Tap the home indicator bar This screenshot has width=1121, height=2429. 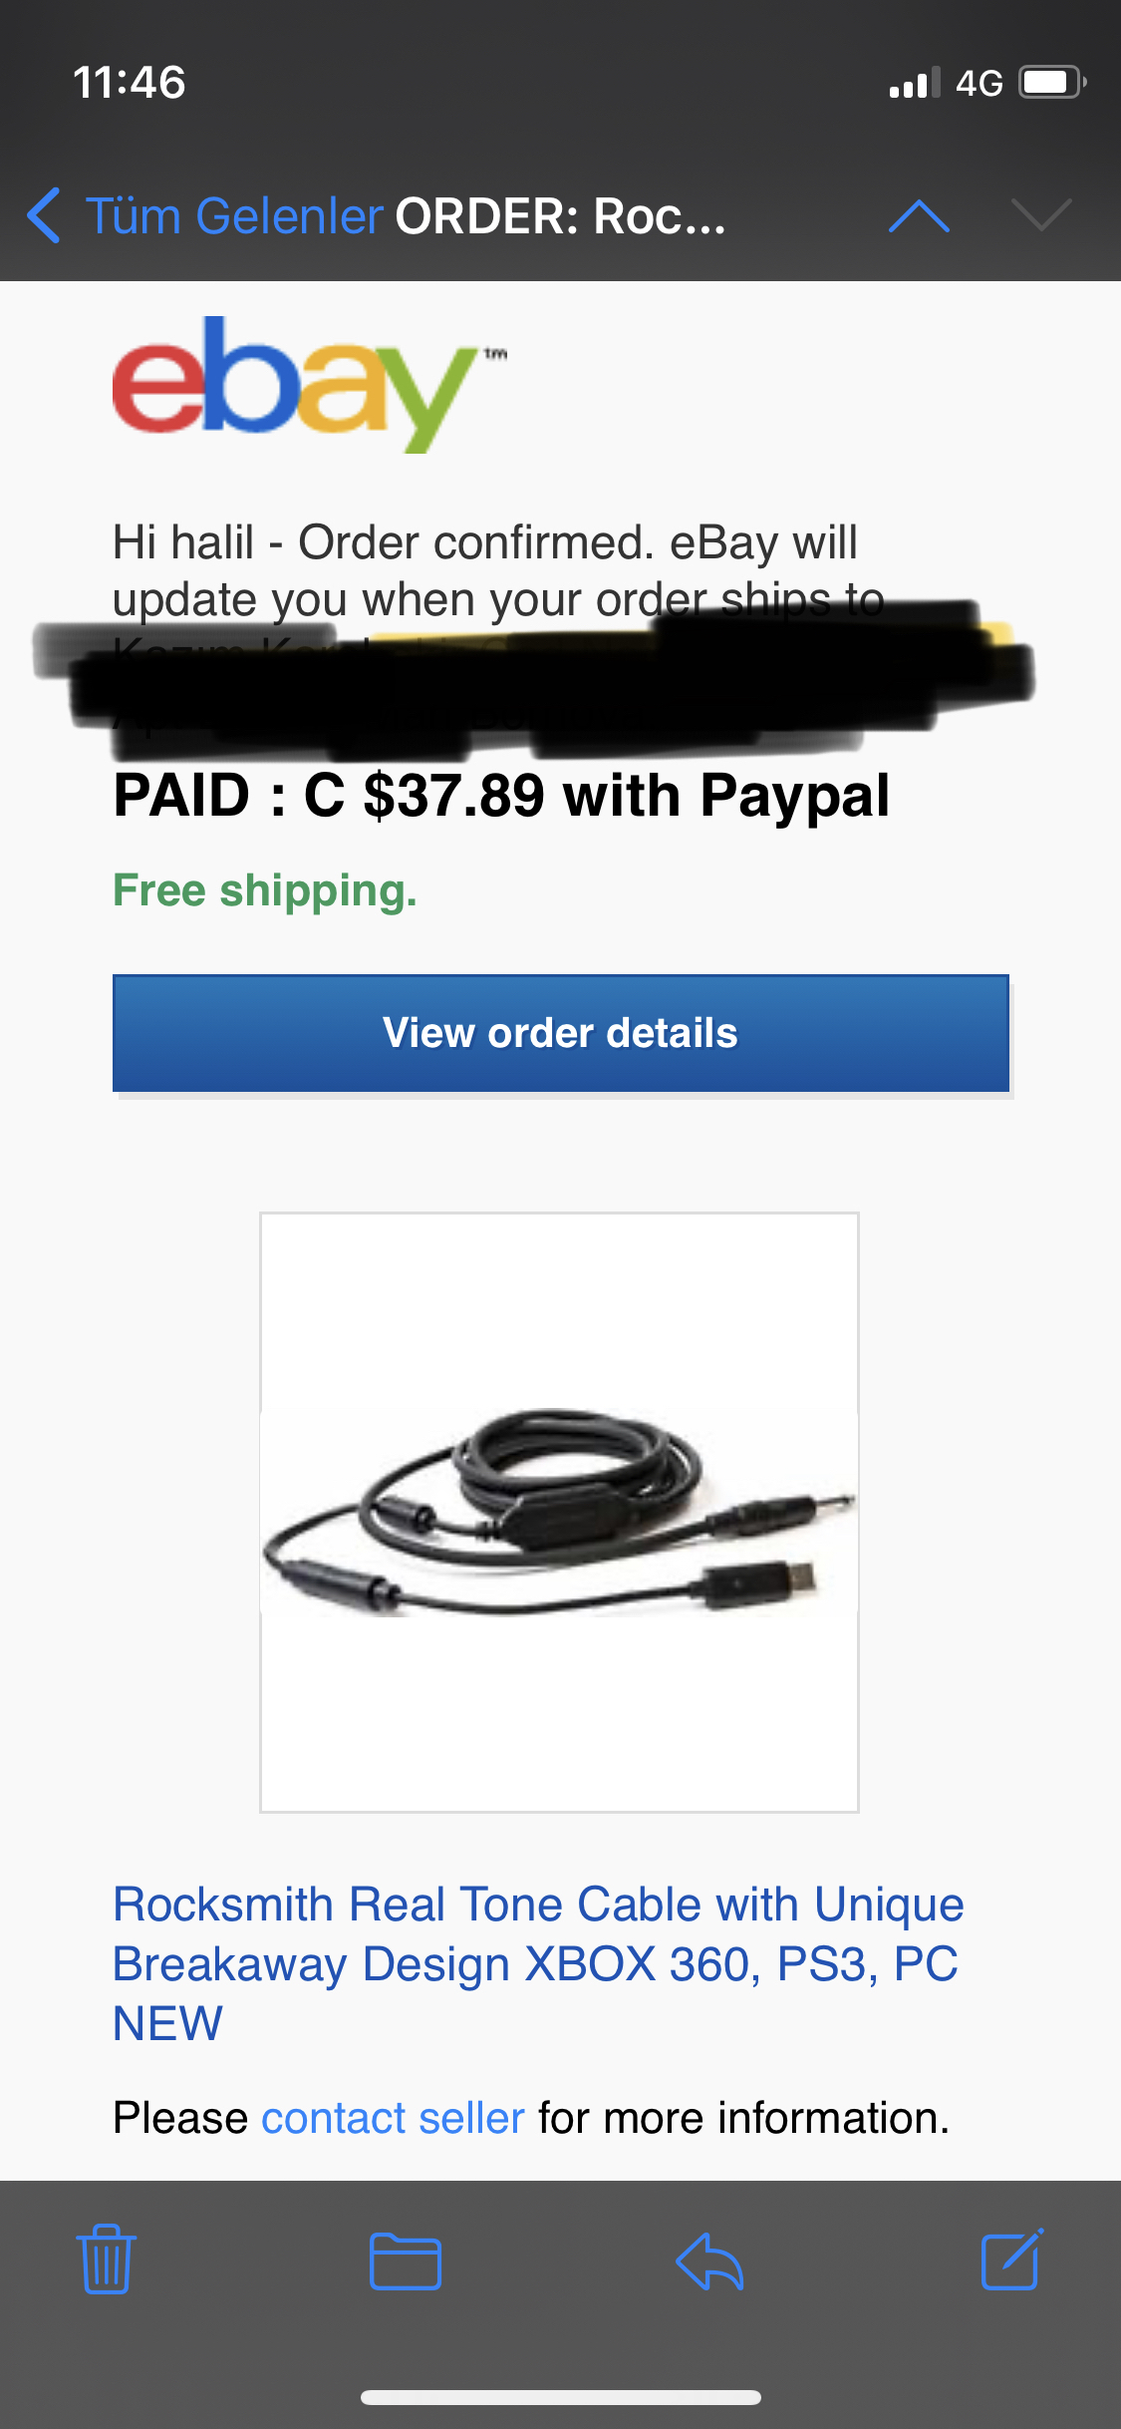coord(561,2397)
